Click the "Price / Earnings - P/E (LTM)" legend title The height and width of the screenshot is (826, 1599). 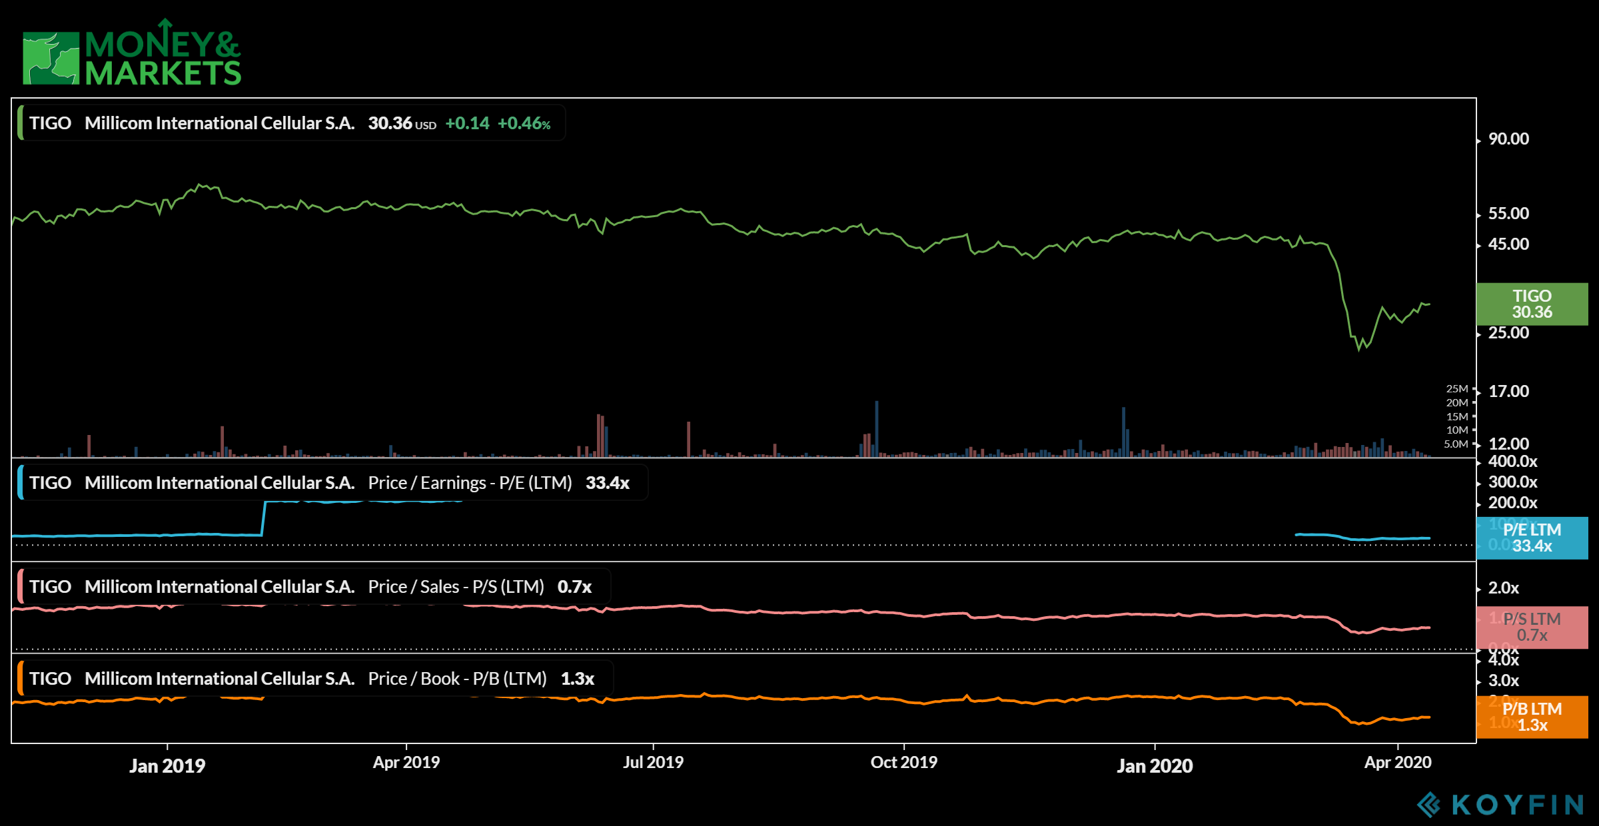click(x=470, y=483)
